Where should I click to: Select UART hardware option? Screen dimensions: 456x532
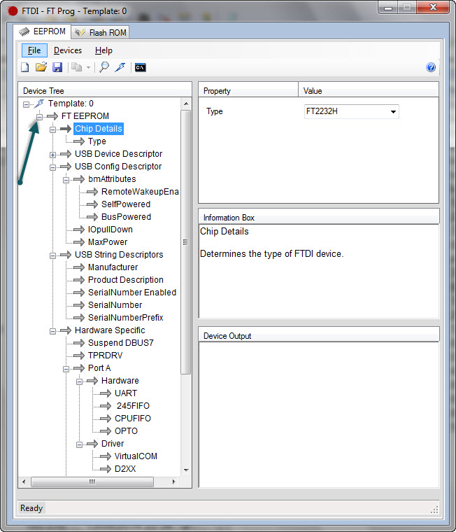click(x=126, y=393)
